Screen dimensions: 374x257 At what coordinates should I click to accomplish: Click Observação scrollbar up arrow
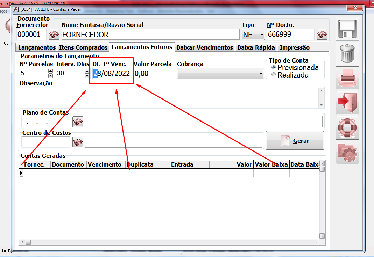pyautogui.click(x=321, y=91)
